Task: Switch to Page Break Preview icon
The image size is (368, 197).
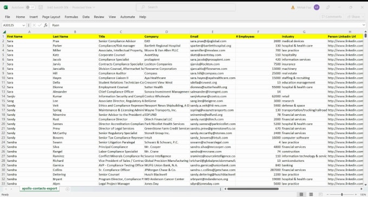Action: 320,194
